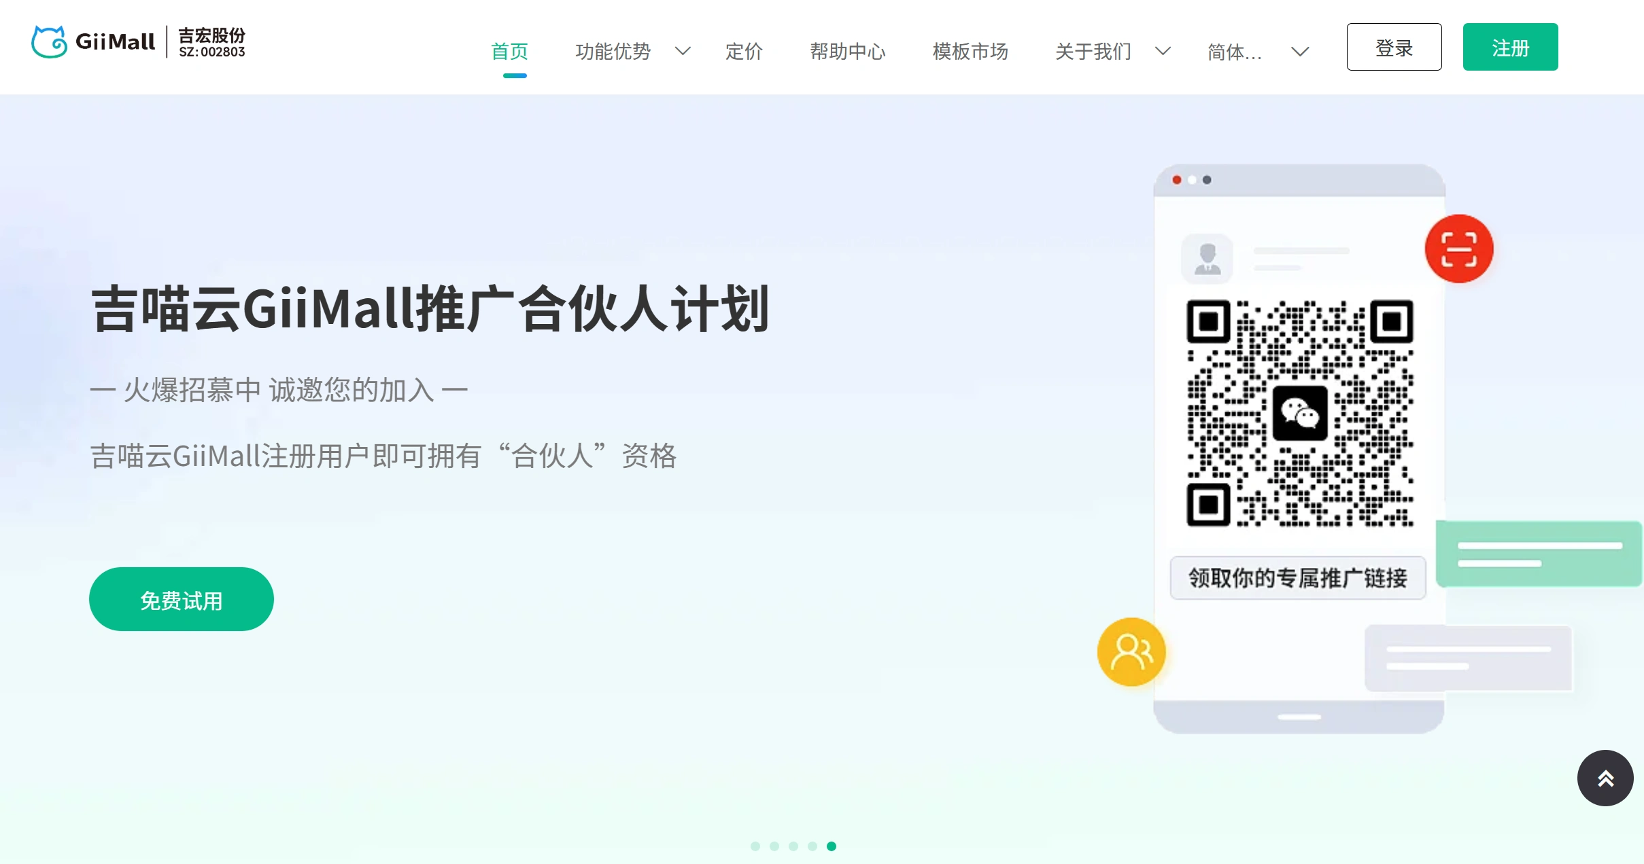
Task: Select the 简体... language menu label
Action: click(x=1235, y=52)
